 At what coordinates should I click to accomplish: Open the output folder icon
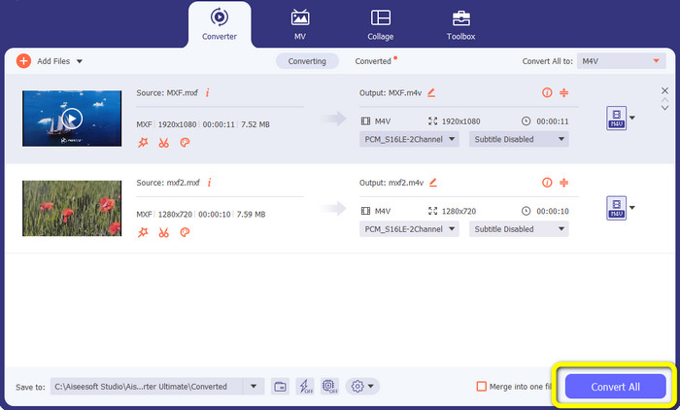click(280, 386)
